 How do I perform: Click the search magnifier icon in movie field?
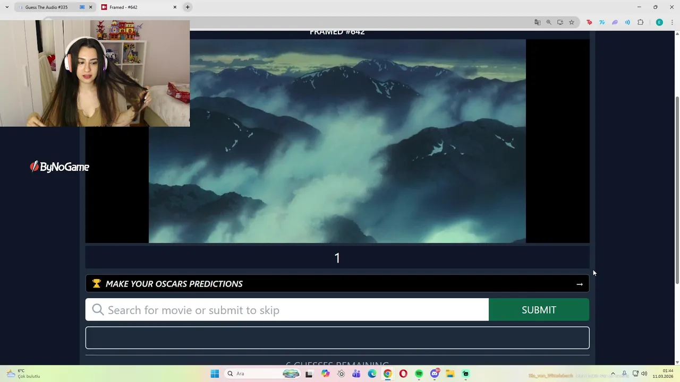coord(98,310)
